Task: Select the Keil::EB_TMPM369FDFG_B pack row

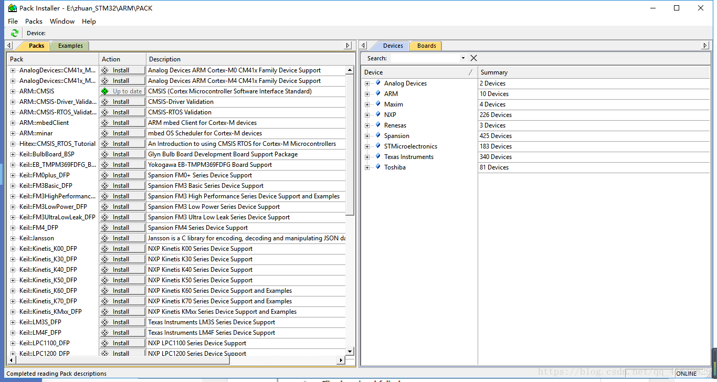Action: coord(58,165)
